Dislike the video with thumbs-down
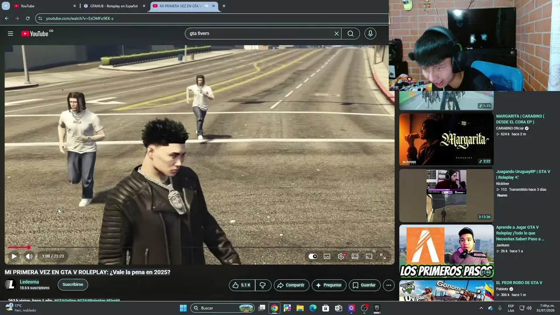Viewport: 560px width, 315px height. point(262,285)
